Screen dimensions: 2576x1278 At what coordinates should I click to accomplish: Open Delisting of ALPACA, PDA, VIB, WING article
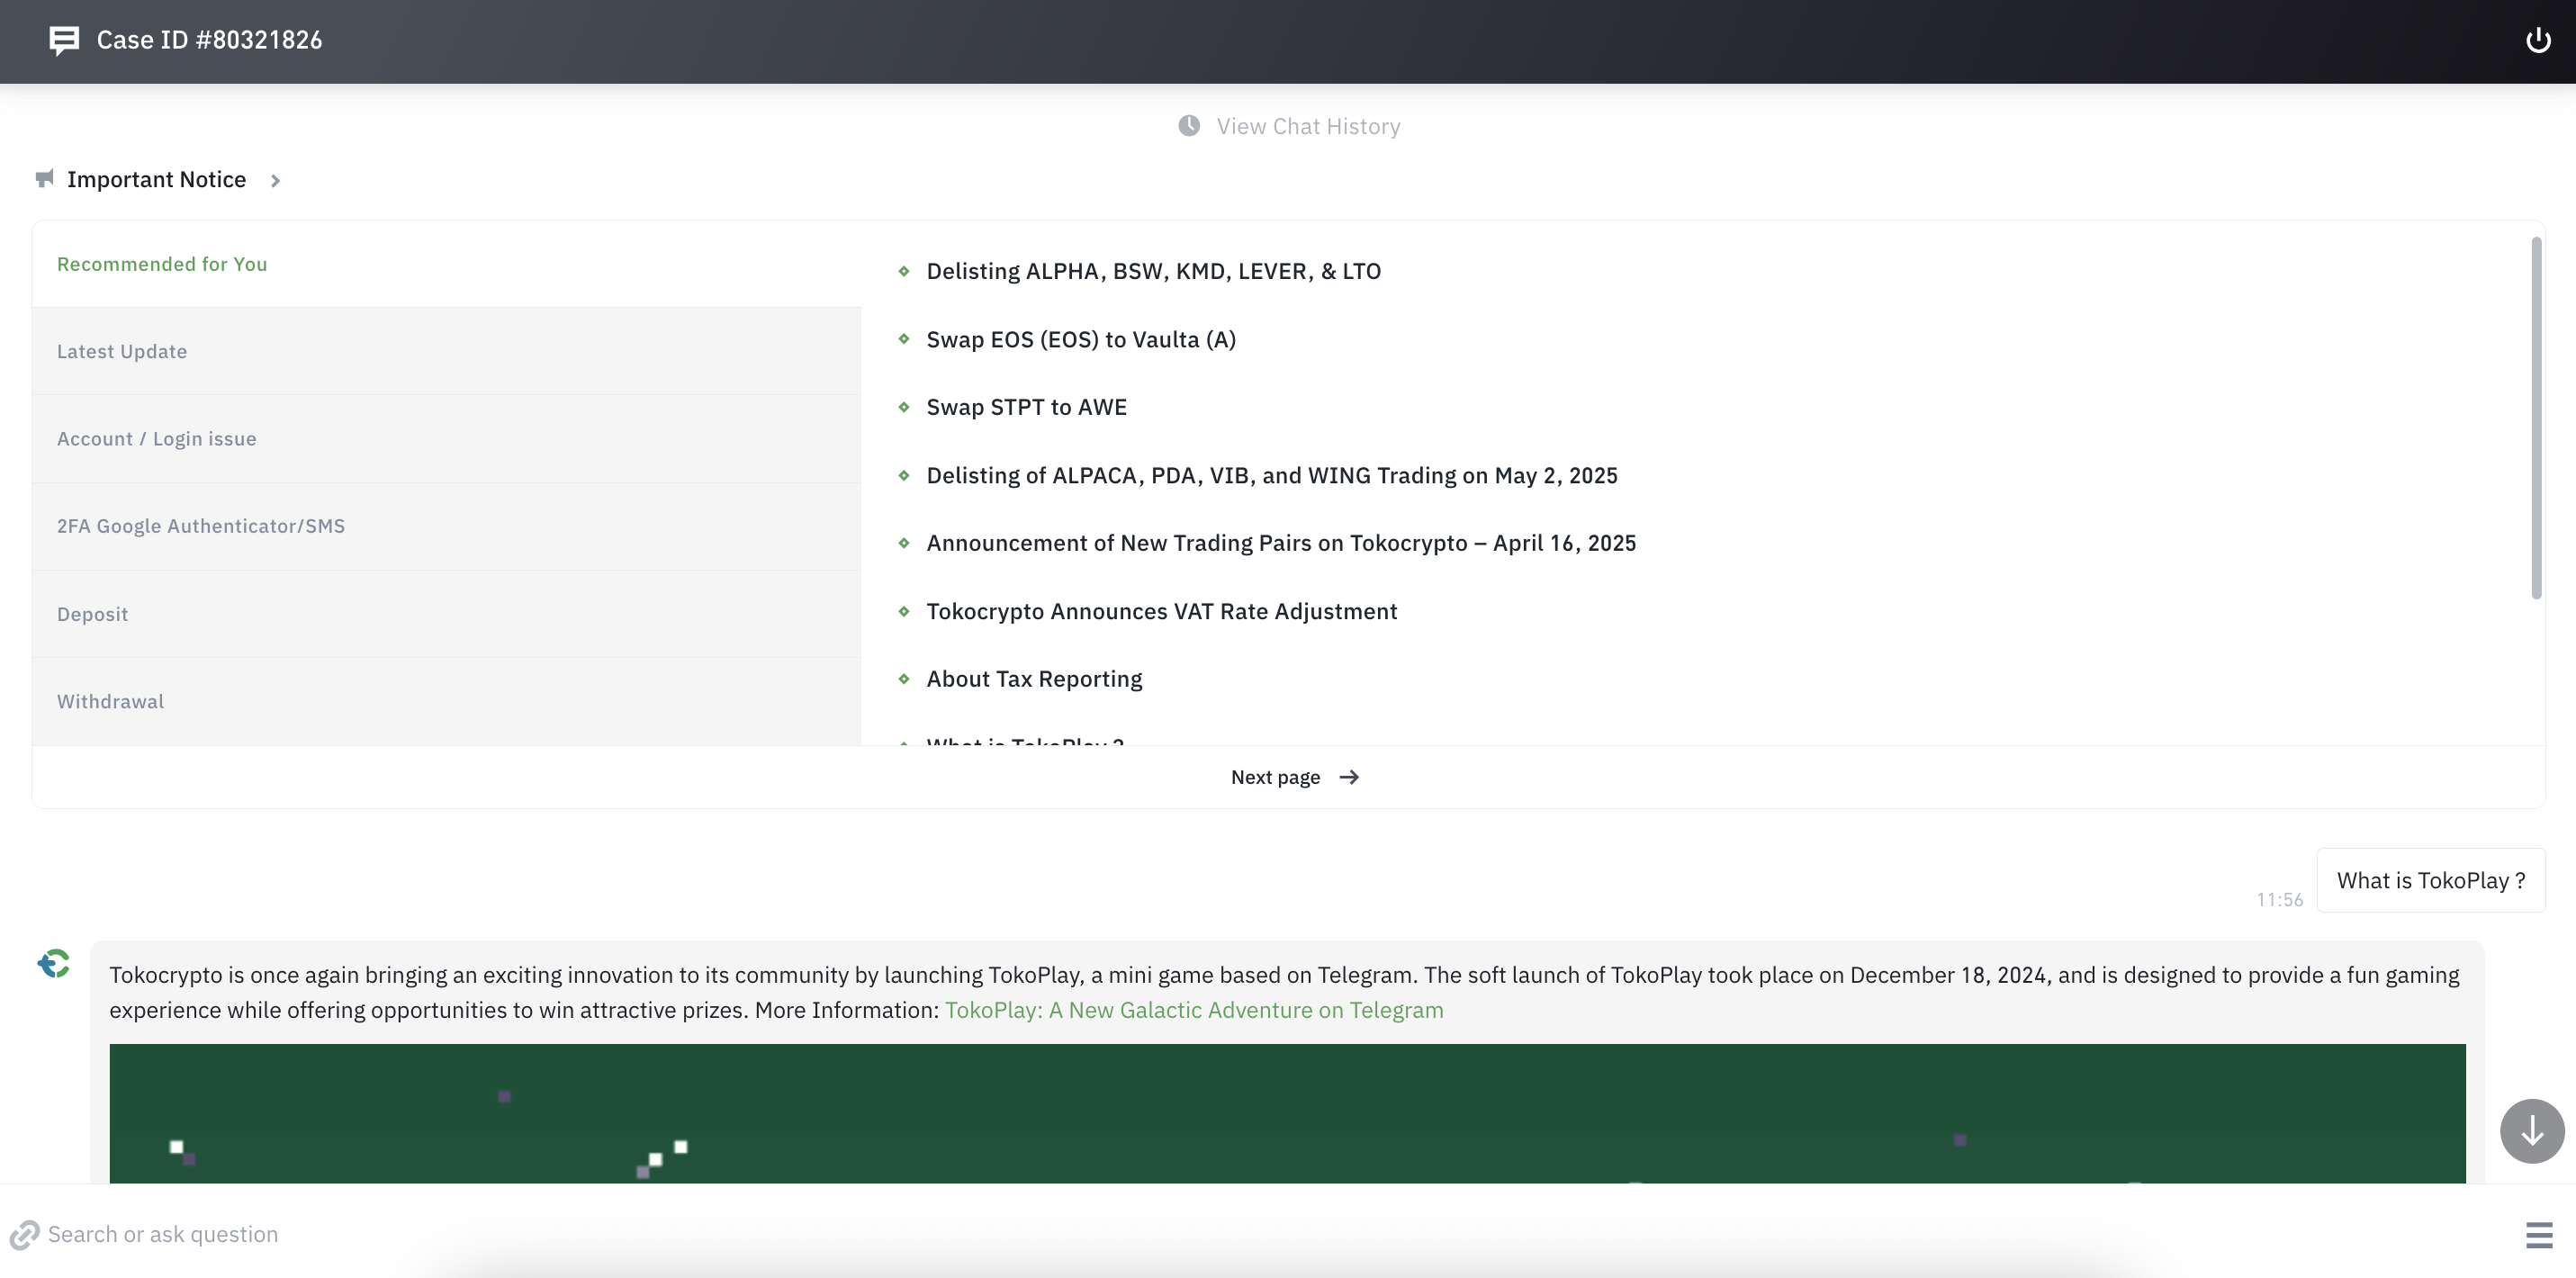coord(1271,475)
